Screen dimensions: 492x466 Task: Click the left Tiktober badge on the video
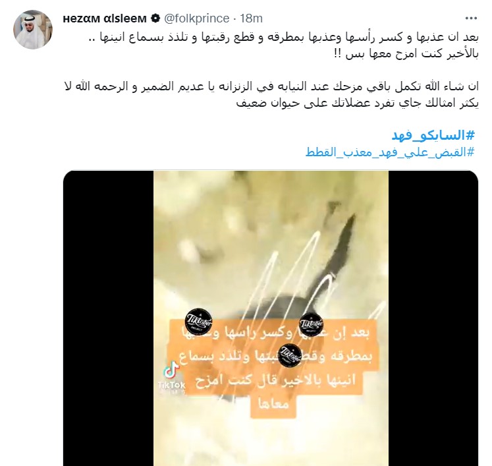click(x=198, y=321)
